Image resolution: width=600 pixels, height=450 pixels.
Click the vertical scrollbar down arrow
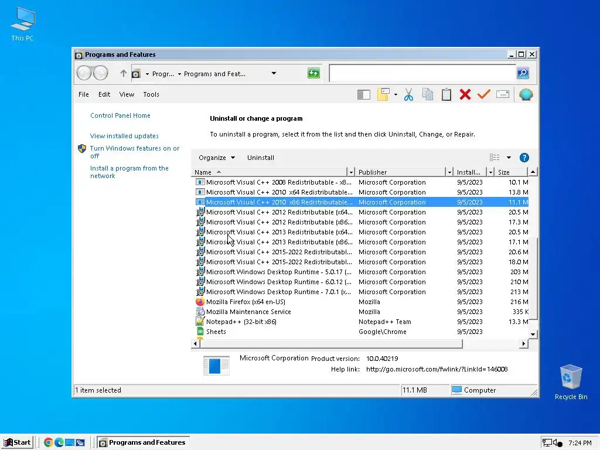[x=533, y=334]
